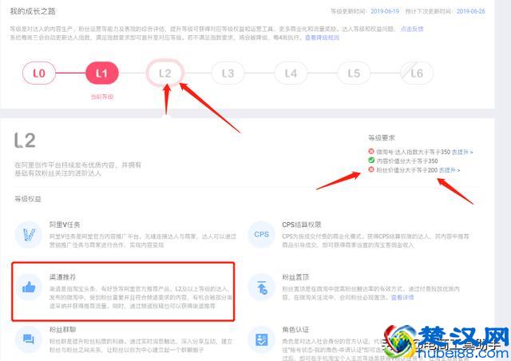Click the 角色认证 verification badge icon
Image resolution: width=511 pixels, height=361 pixels.
coord(261,339)
